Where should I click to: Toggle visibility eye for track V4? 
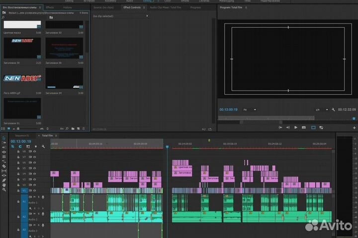(35, 174)
